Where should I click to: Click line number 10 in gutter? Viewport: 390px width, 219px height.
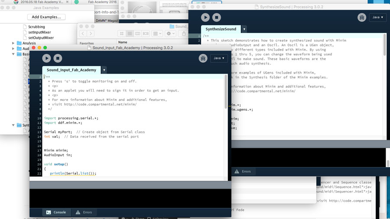(39, 119)
